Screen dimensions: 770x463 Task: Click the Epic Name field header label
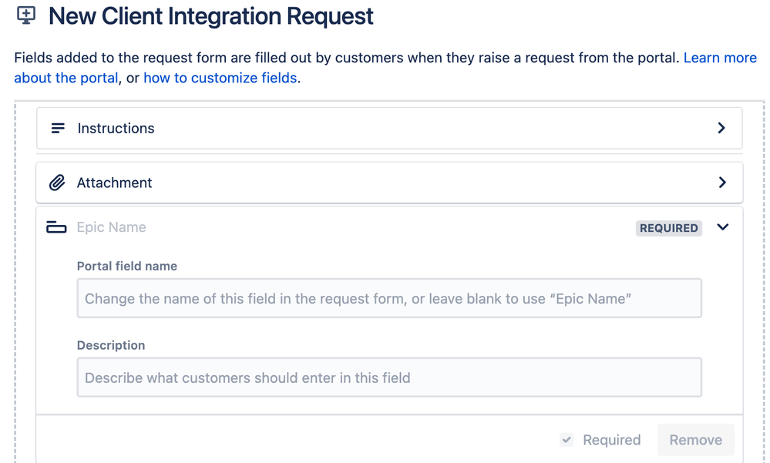[x=111, y=227]
